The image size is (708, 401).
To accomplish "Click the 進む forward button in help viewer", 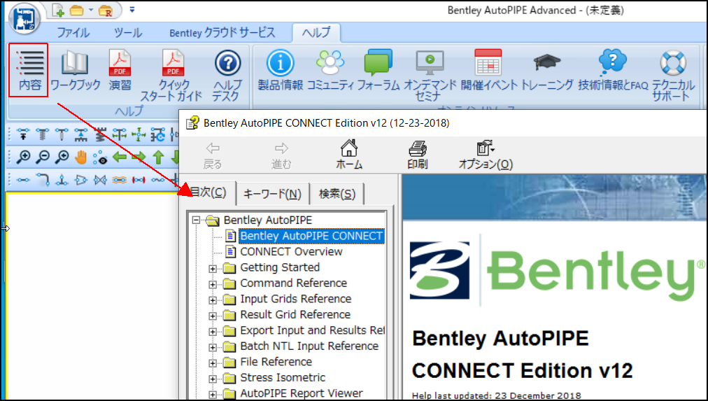I will pyautogui.click(x=281, y=155).
